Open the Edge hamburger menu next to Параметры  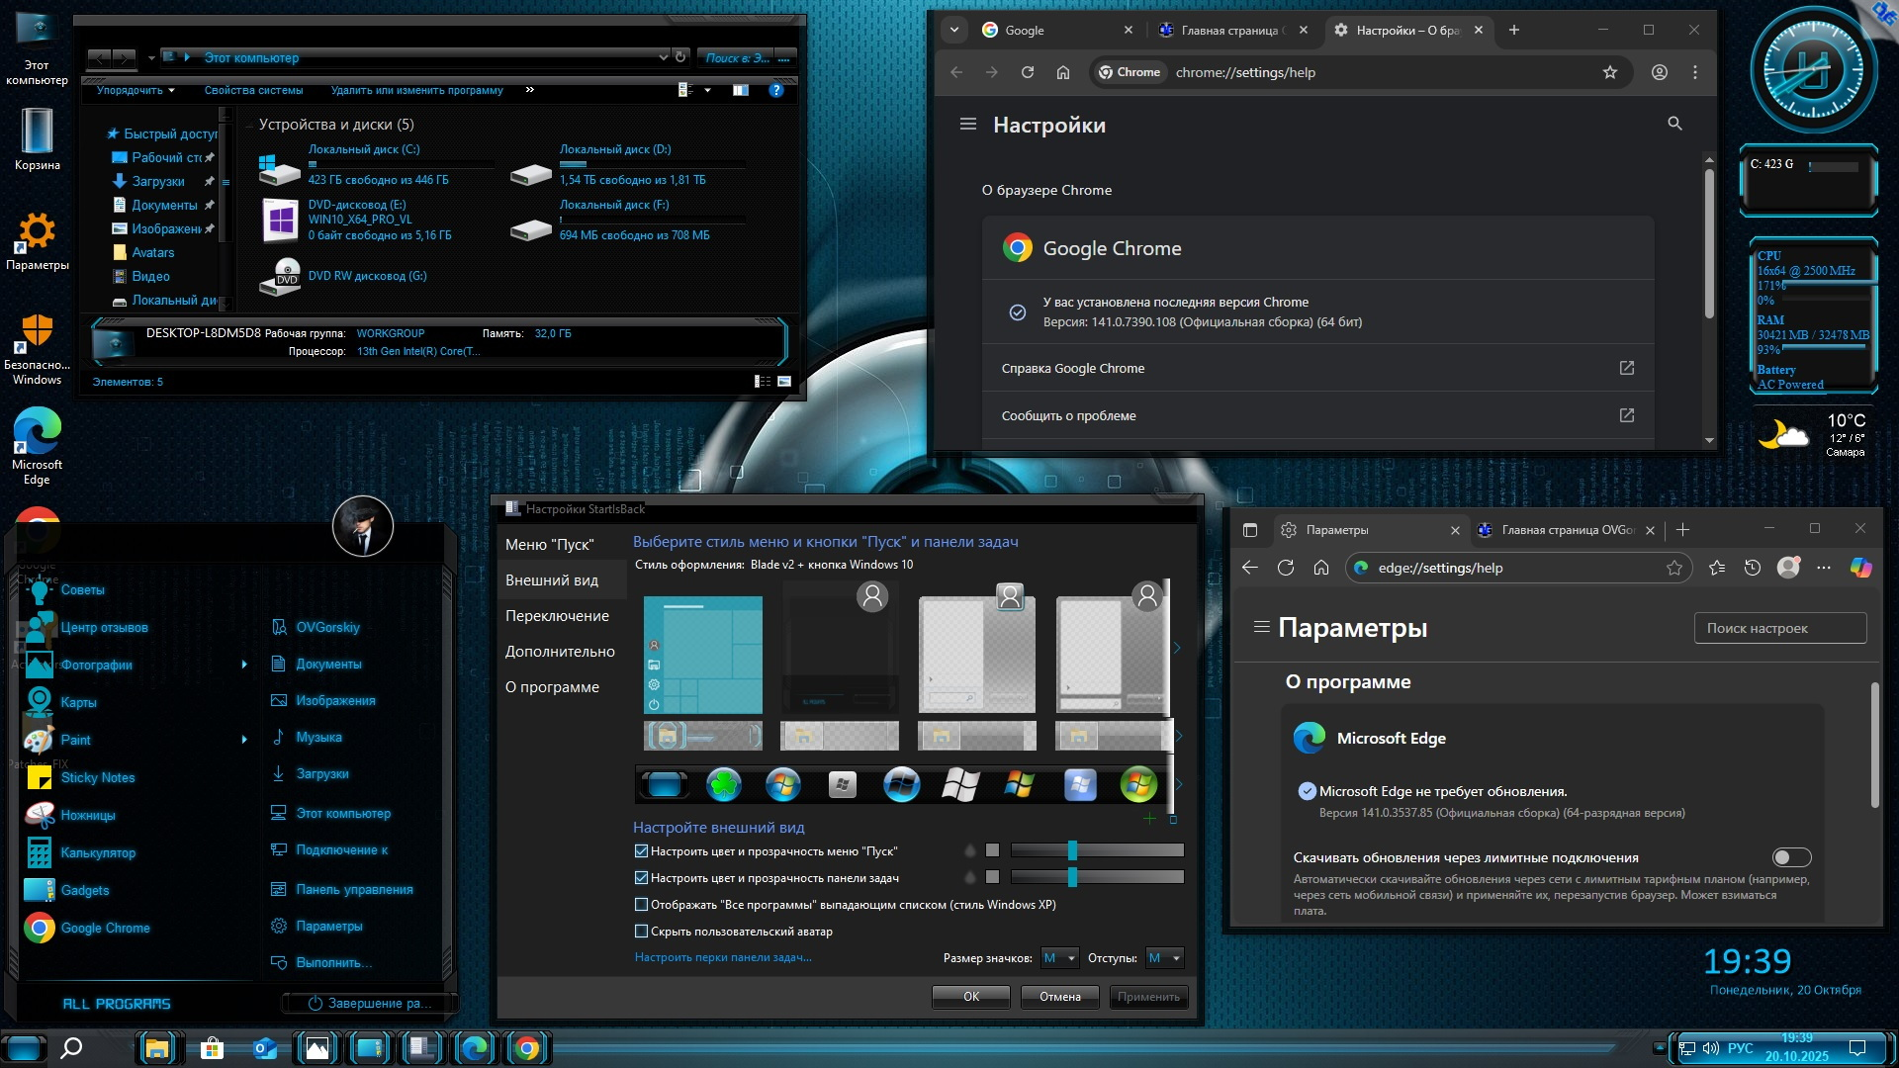coord(1261,627)
